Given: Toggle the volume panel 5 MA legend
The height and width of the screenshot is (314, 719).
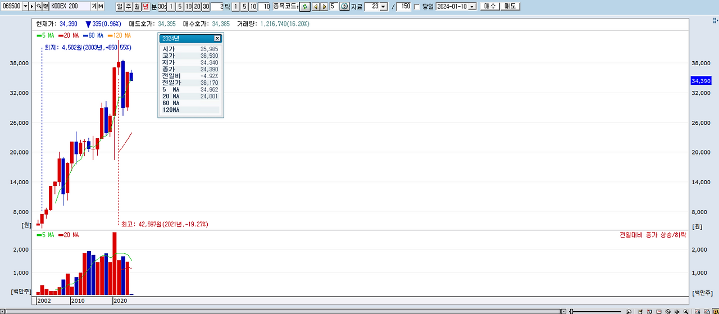Looking at the screenshot, I should click(45, 235).
